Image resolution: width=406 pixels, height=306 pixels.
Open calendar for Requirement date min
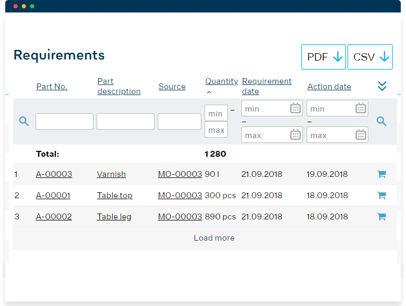pyautogui.click(x=295, y=108)
